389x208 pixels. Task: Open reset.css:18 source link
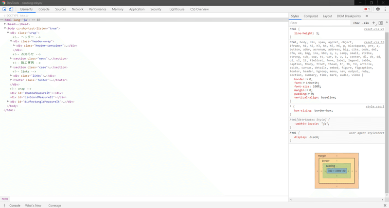[x=374, y=42]
